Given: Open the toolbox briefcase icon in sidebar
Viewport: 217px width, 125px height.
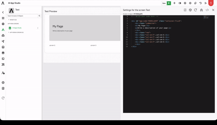Looking at the screenshot, I should [x=3, y=35].
